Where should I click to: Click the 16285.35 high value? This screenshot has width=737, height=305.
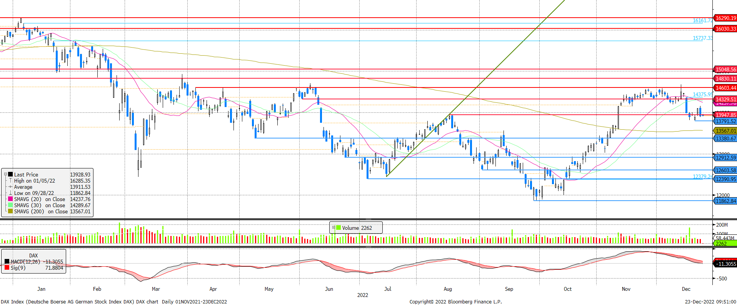tap(80, 180)
